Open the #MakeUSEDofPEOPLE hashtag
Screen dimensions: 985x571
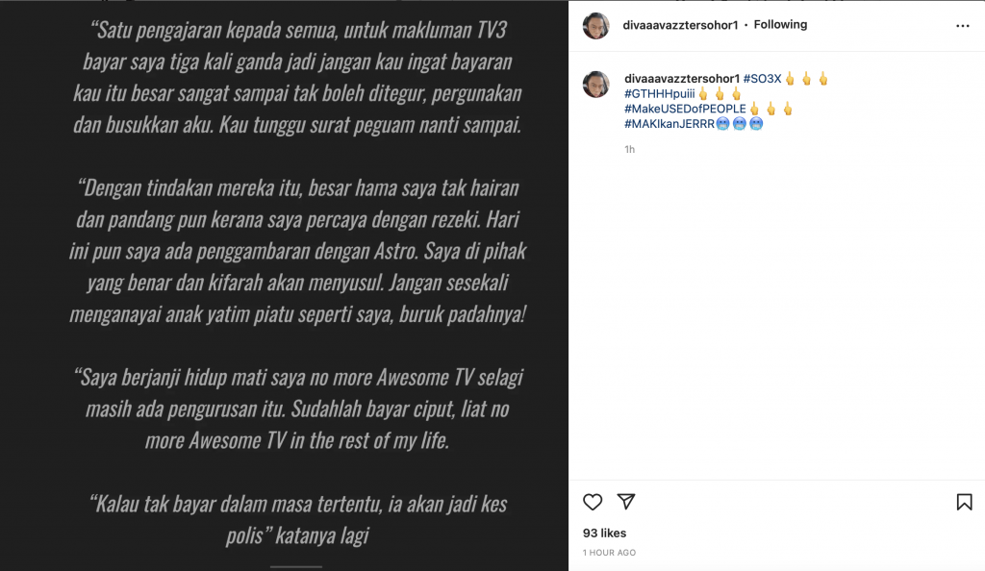click(685, 109)
